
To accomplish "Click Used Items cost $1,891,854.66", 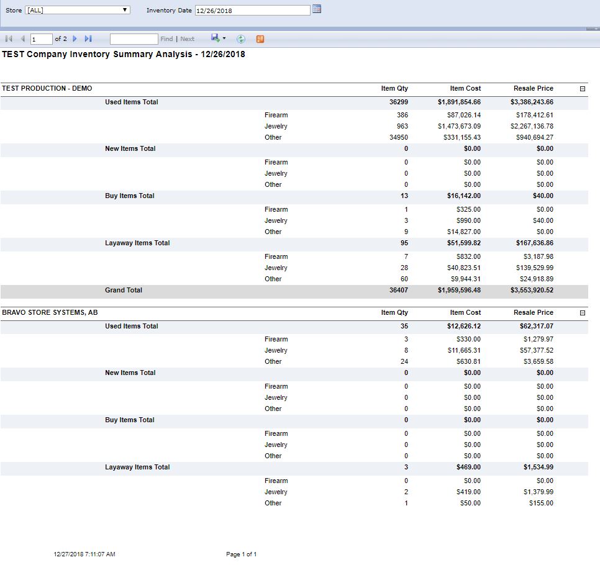I will (x=459, y=102).
